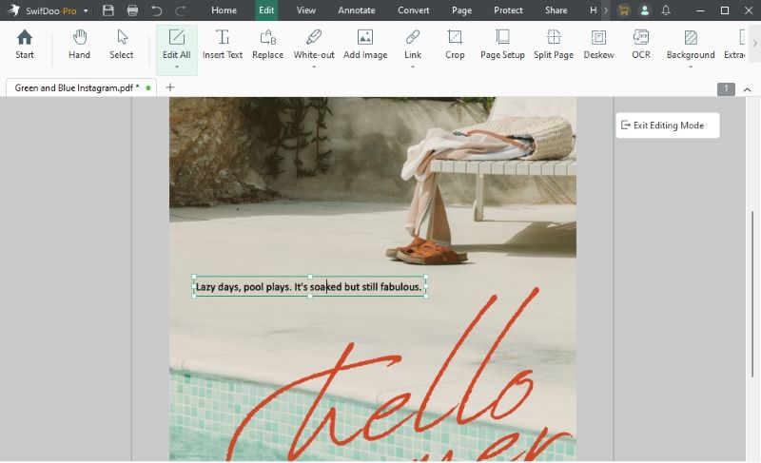The height and width of the screenshot is (463, 761).
Task: Open the partially visible Extract tool
Action: (734, 44)
